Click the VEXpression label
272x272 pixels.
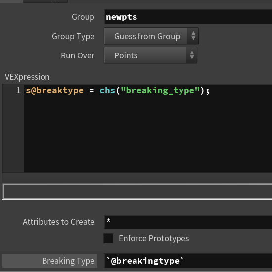[27, 77]
